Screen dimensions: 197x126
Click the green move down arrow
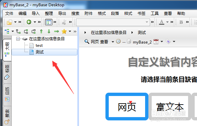pos(49,31)
